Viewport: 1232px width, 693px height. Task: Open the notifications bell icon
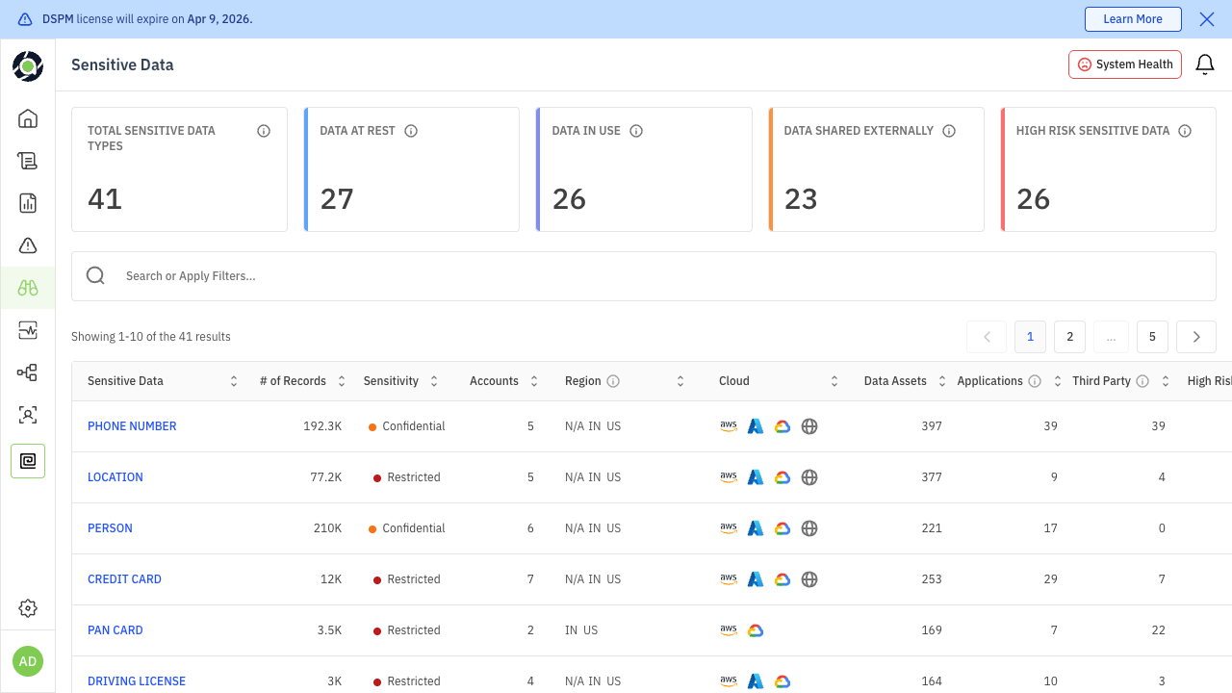(1204, 64)
